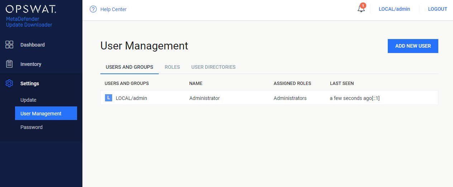The image size is (453, 187).
Task: Click the Help Center question mark icon
Action: click(x=93, y=9)
